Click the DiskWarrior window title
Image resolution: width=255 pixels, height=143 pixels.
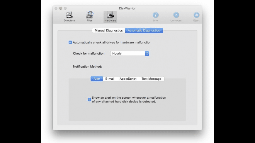(x=127, y=8)
